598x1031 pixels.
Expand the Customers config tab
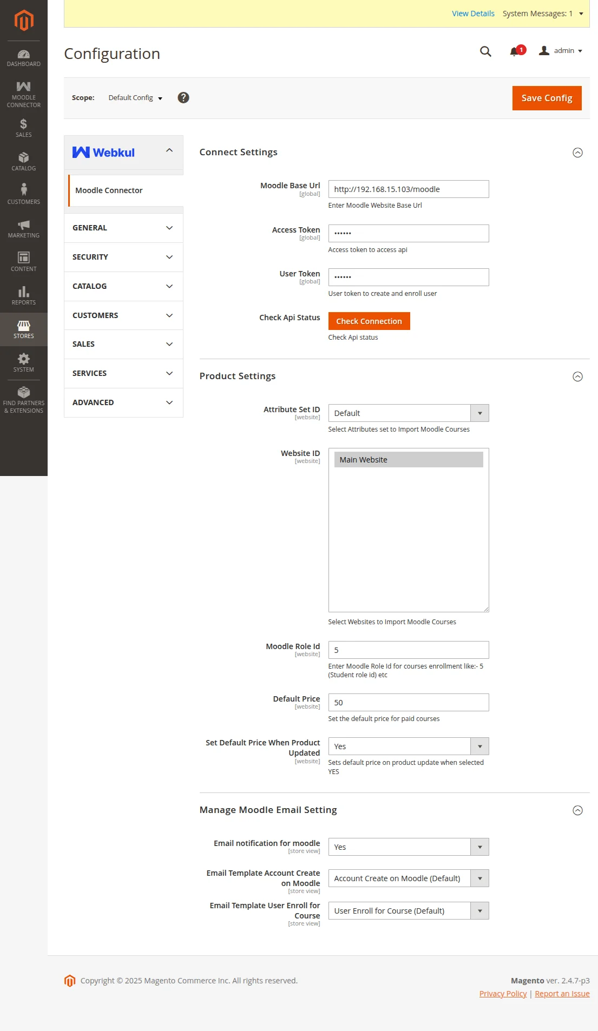(x=123, y=315)
